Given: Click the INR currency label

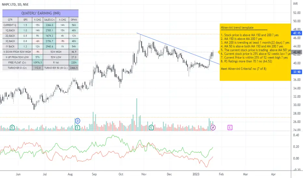Looking at the screenshot, I should tap(296, 4).
